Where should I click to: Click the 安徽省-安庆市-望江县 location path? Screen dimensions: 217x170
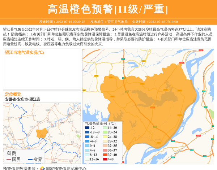coord(22,99)
